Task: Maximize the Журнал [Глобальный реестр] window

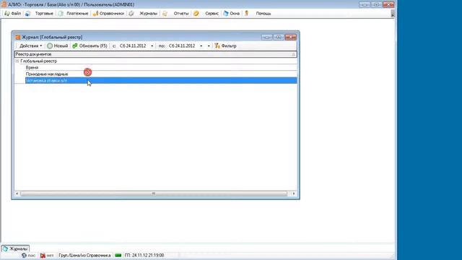Action: coord(279,37)
